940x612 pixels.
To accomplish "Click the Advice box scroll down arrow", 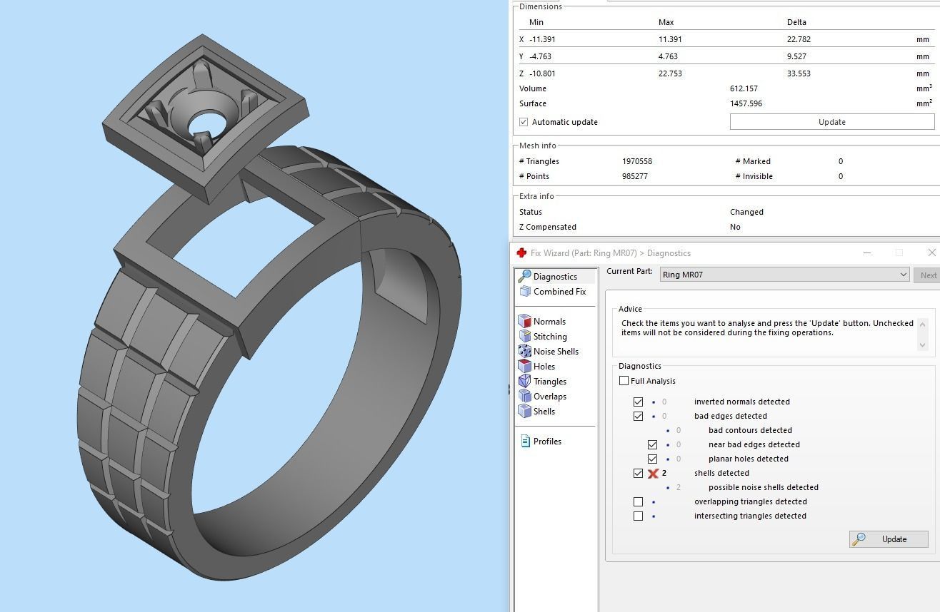I will tap(922, 345).
